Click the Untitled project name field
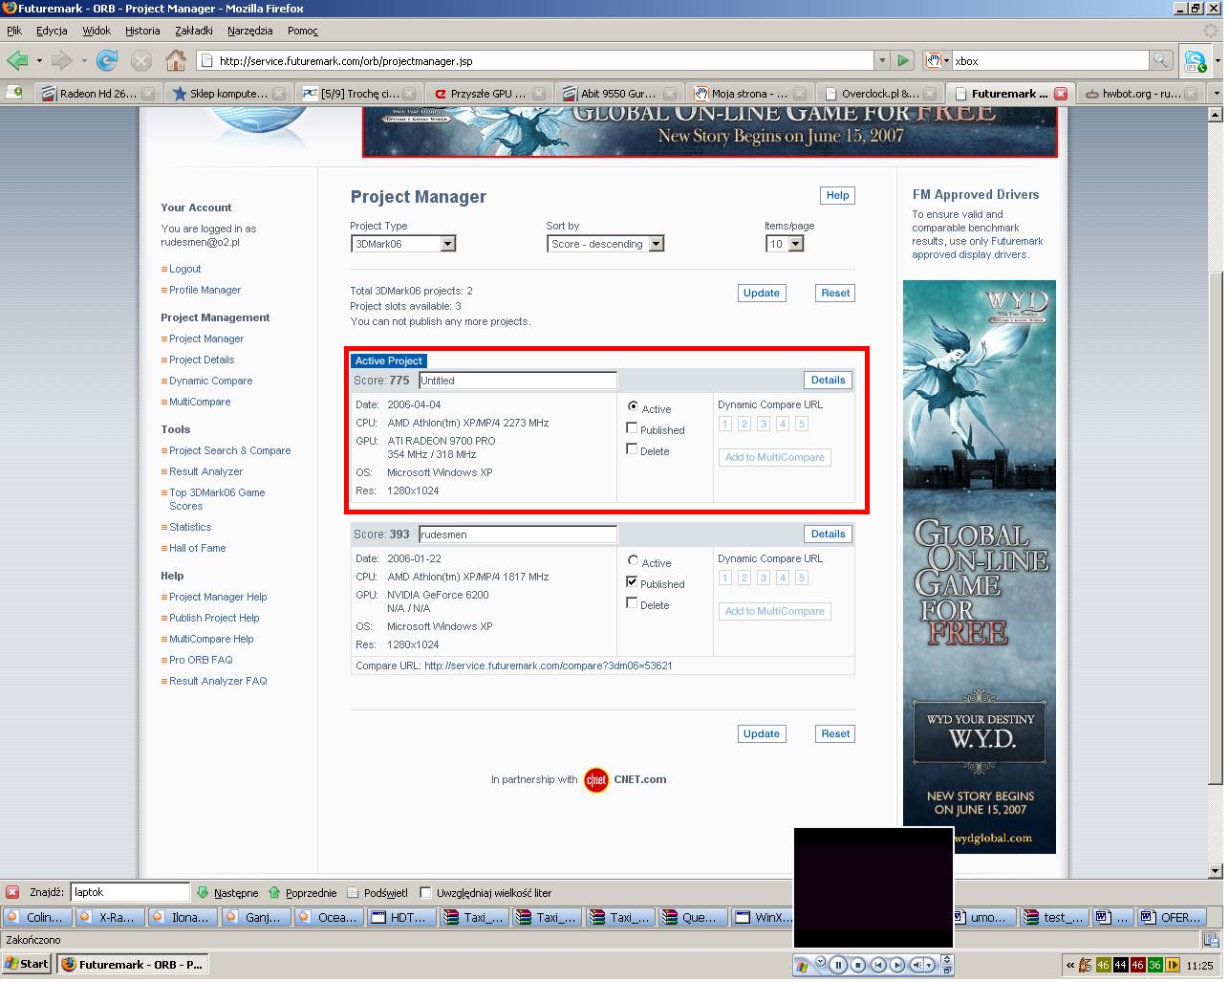 (x=518, y=380)
